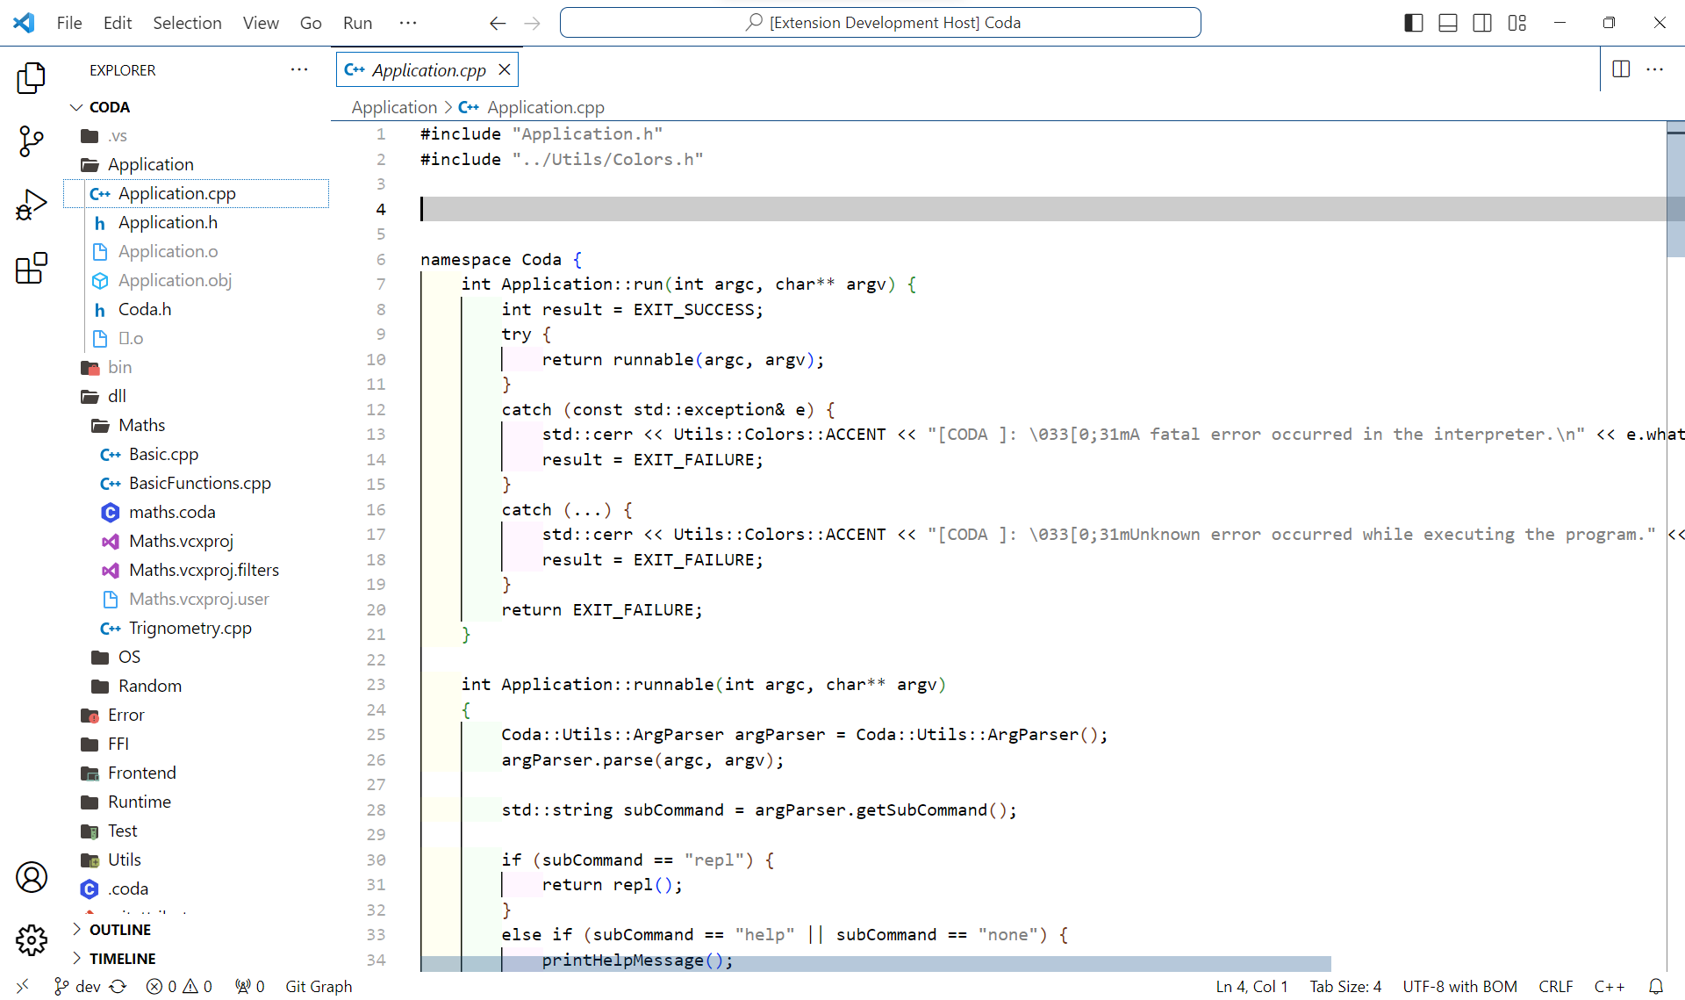Image resolution: width=1685 pixels, height=1000 pixels.
Task: Open the Explorer view in activity bar
Action: (x=32, y=78)
